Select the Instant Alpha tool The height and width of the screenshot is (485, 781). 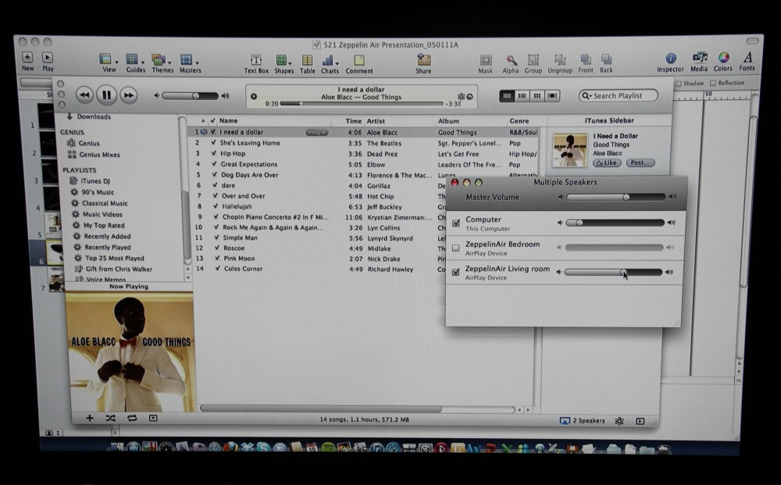[511, 60]
